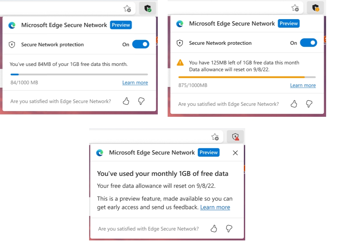Open Learn more link beside 875/1000MB
Image resolution: width=364 pixels, height=251 pixels.
click(x=303, y=85)
